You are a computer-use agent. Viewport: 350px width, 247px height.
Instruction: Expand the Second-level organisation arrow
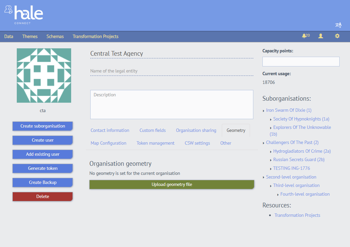[x=263, y=178]
